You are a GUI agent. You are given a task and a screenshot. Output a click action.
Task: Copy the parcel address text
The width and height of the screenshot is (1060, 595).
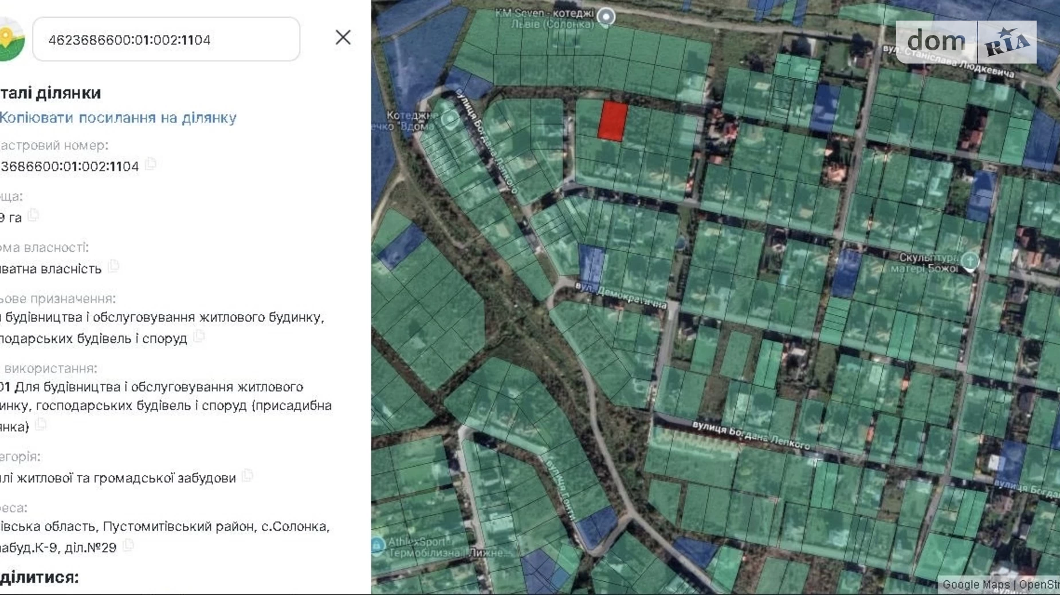[x=128, y=546]
